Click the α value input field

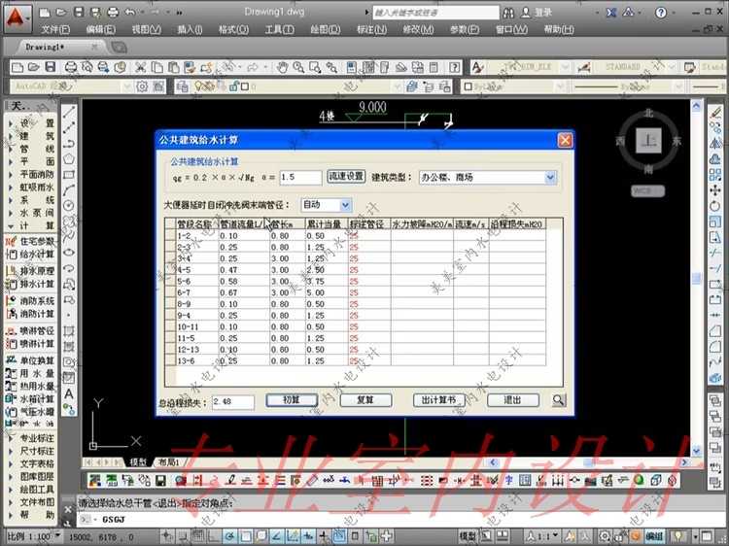point(300,178)
